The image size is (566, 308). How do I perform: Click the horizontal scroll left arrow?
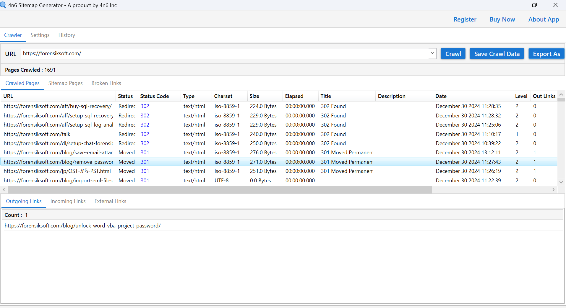coord(4,189)
